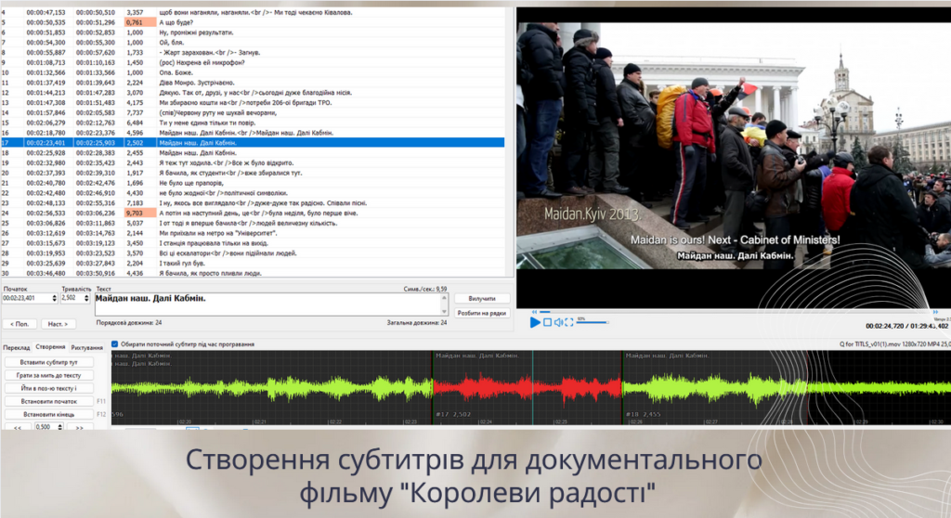This screenshot has height=518, width=951.
Task: Click the 'Йти в поз-ю тексту і' button
Action: tap(49, 388)
